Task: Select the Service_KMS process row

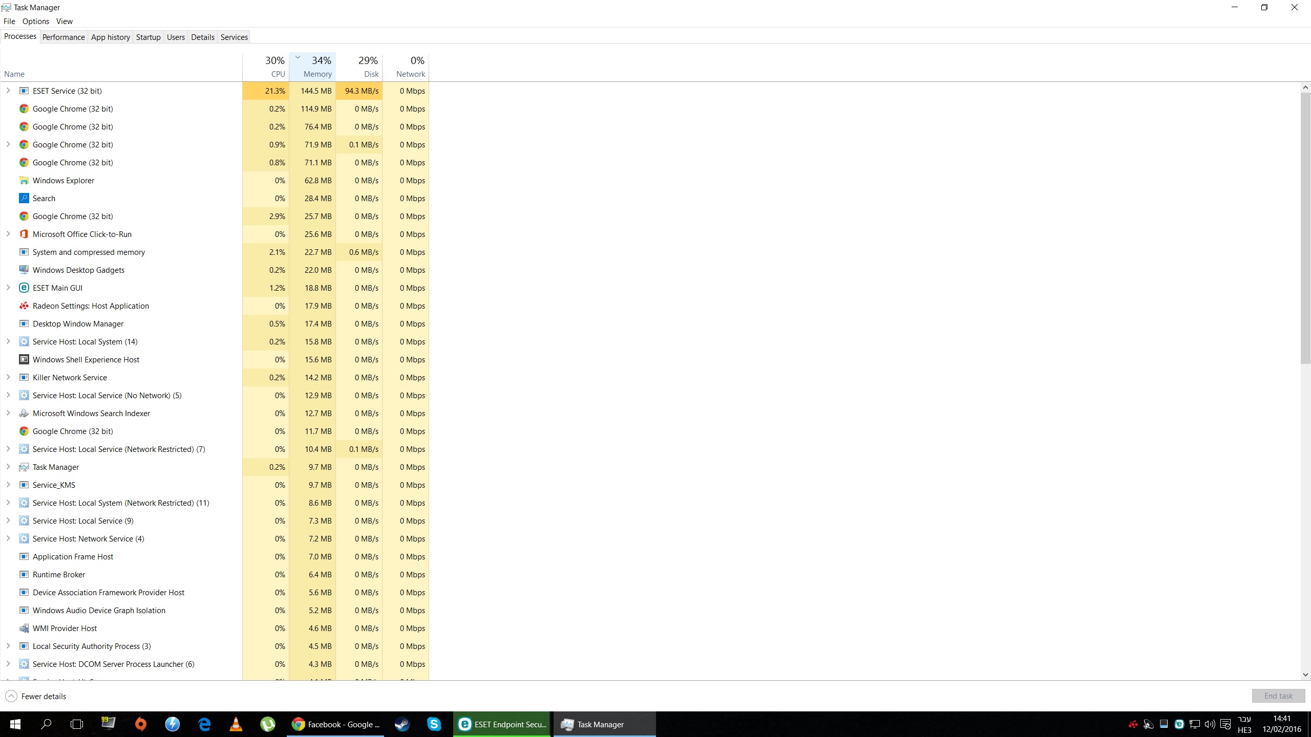Action: tap(215, 485)
